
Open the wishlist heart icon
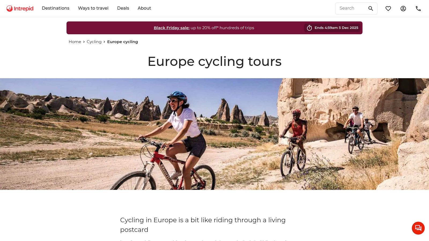(x=388, y=9)
